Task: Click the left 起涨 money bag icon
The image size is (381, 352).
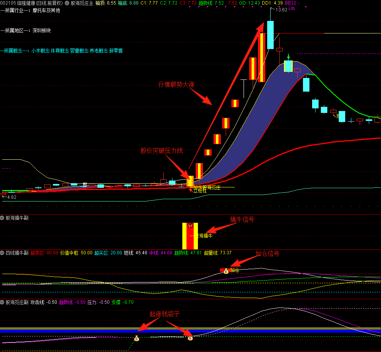Action: pyautogui.click(x=137, y=338)
